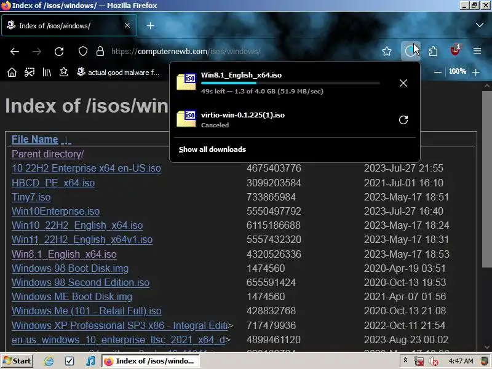Download Tiny7.iso

coord(31,197)
